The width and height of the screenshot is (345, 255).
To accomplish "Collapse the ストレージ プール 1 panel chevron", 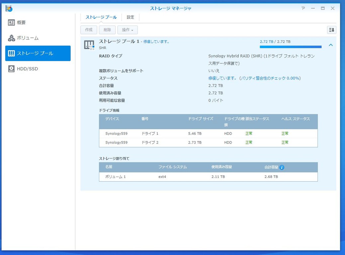I will pyautogui.click(x=331, y=45).
